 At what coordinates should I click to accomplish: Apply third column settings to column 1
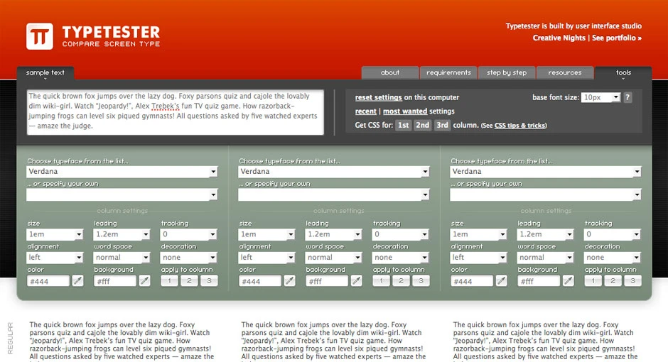(x=593, y=281)
